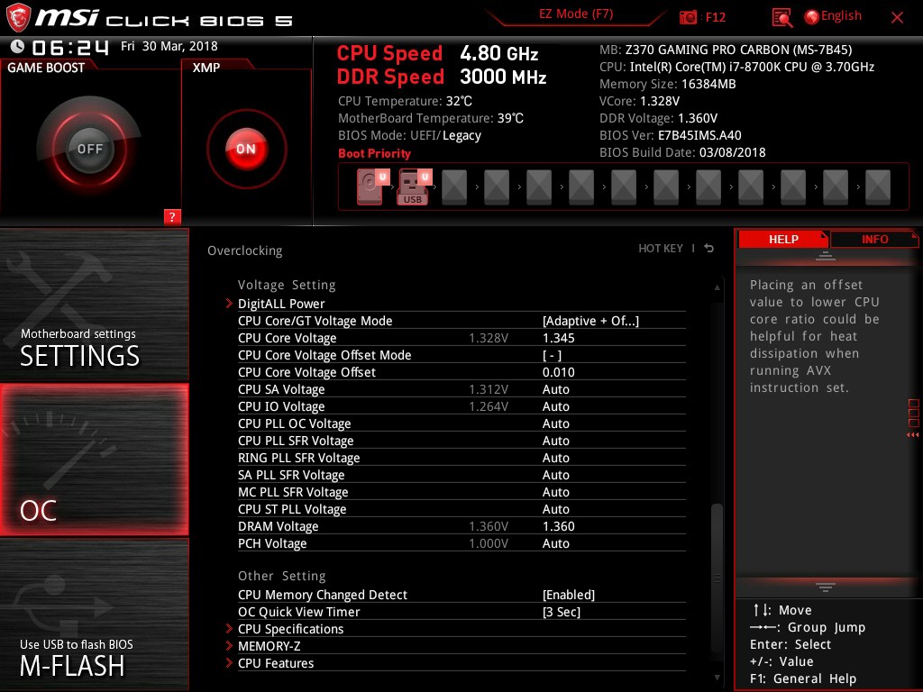The height and width of the screenshot is (692, 923).
Task: Click the Overclocking page title
Action: [x=244, y=250]
